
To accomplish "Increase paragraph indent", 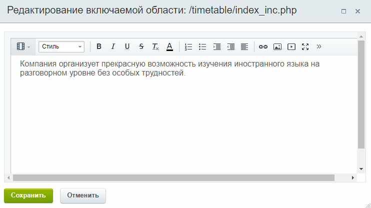I will point(216,46).
